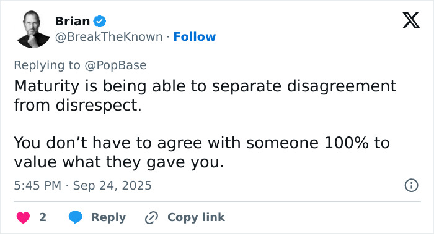Open Brian's profile picture
The height and width of the screenshot is (234, 434).
(33, 29)
